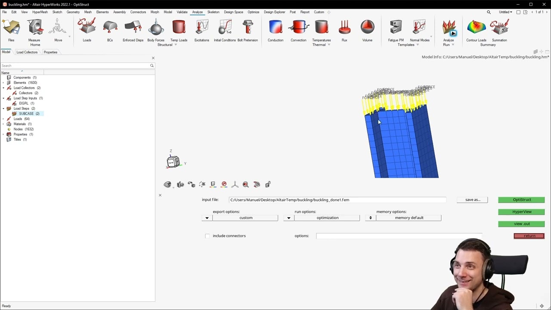Click the options text field
Image resolution: width=551 pixels, height=310 pixels.
399,236
